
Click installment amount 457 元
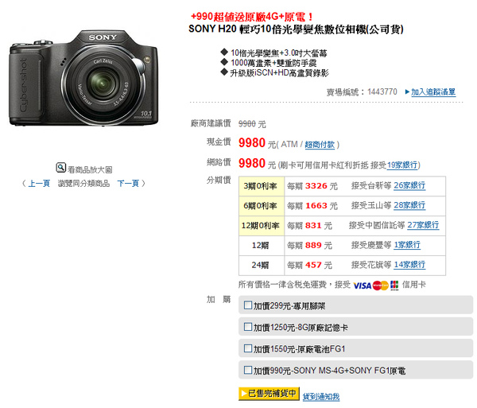click(319, 266)
